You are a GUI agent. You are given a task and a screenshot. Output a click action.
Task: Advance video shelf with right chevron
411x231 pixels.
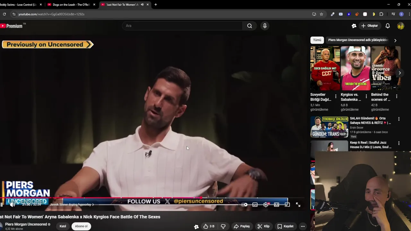(x=400, y=73)
